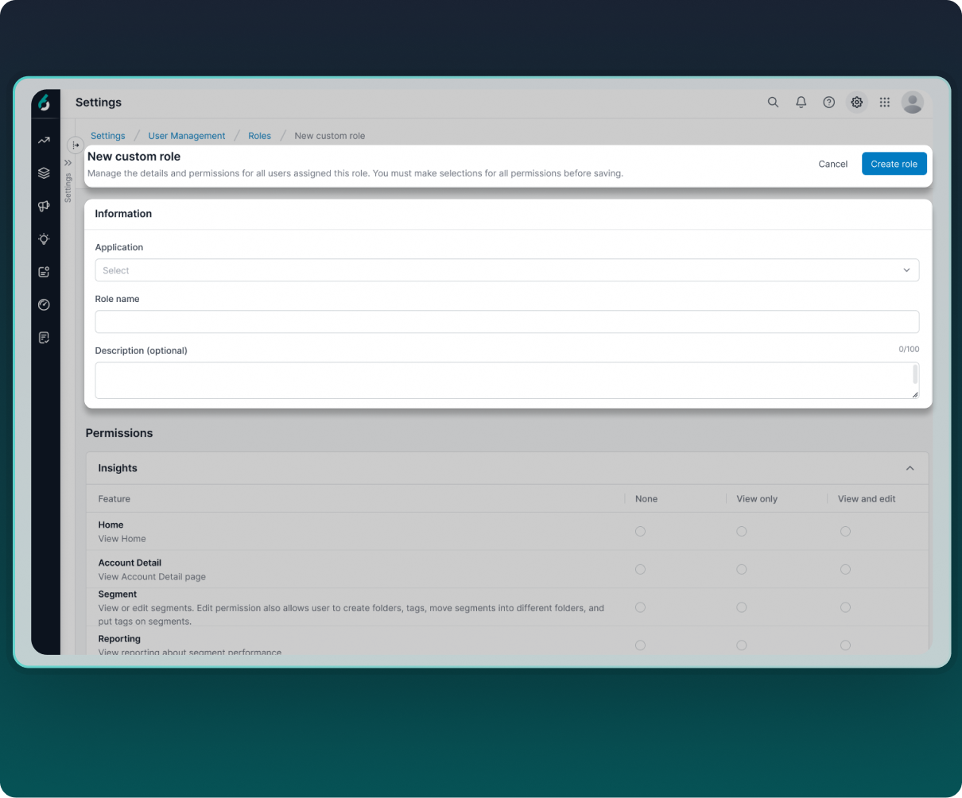This screenshot has height=798, width=962.
Task: Select View and edit for Home
Action: click(845, 531)
